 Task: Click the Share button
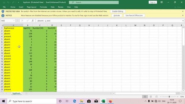point(178,7)
